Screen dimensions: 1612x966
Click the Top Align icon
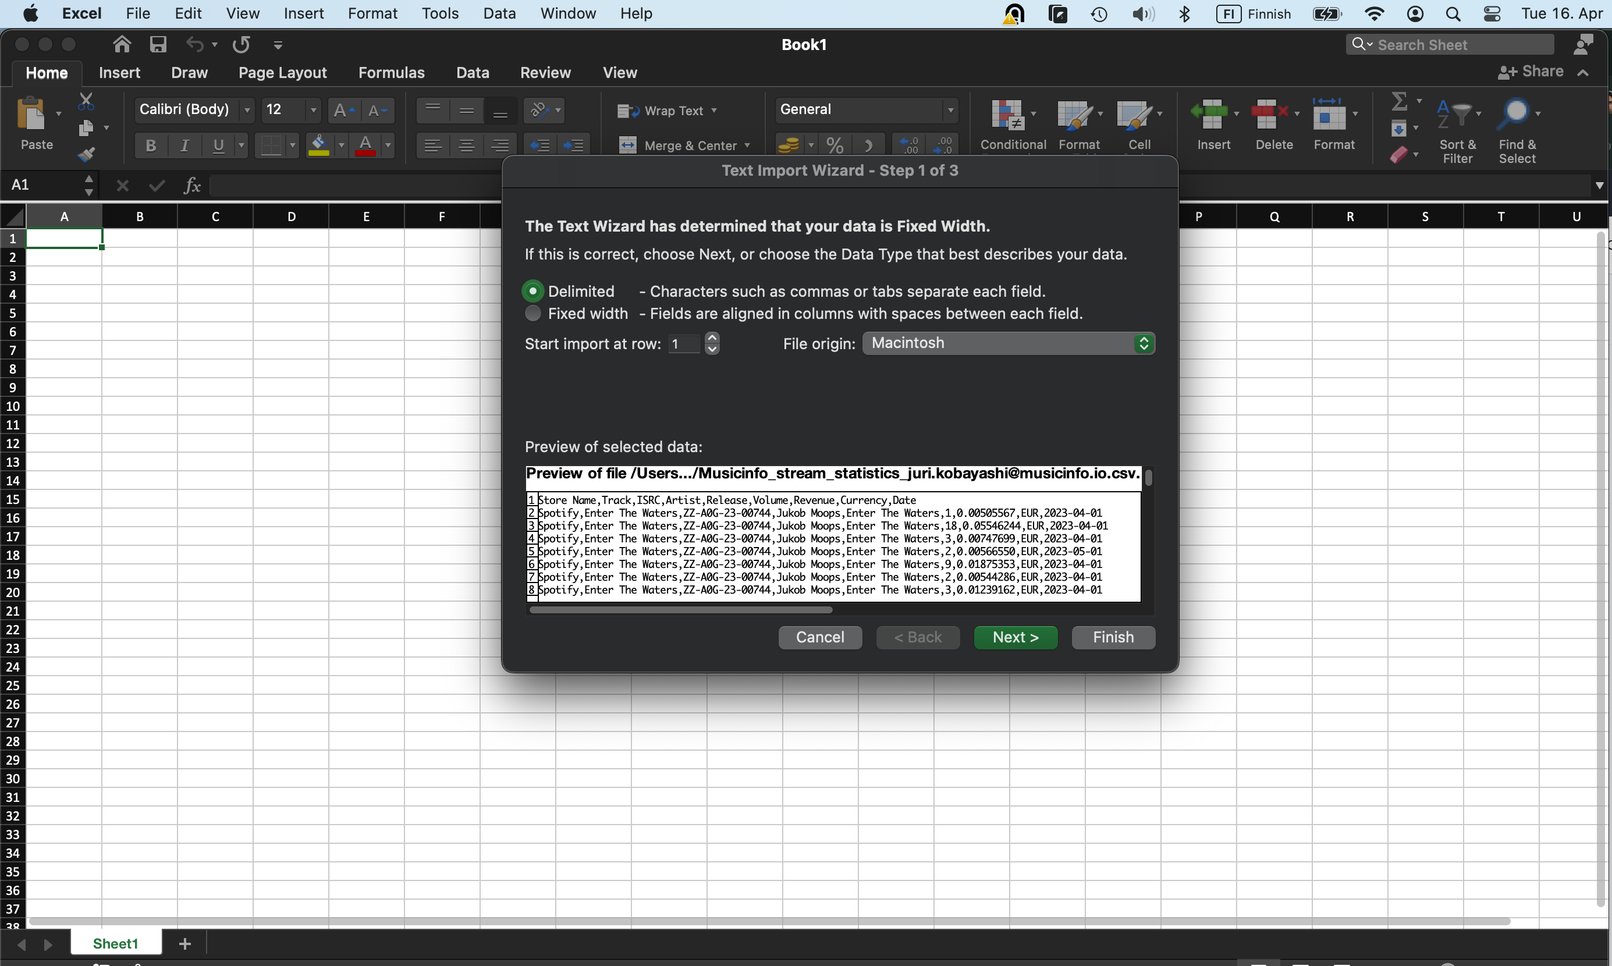coord(433,111)
